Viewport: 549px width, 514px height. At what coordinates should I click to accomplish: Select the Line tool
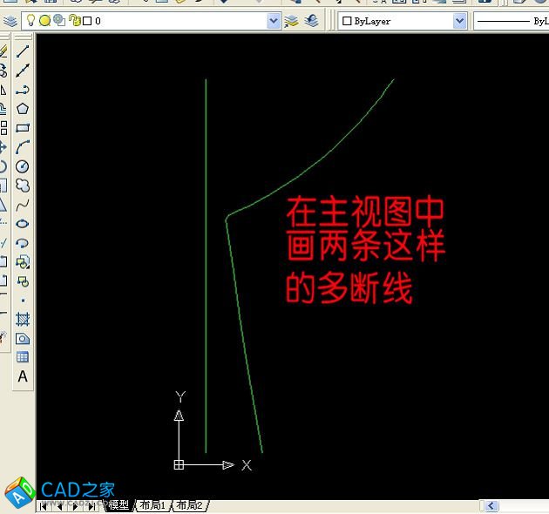[23, 51]
